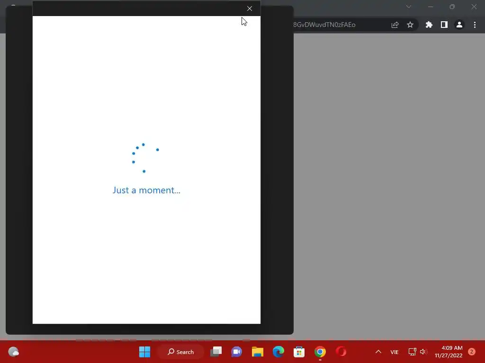Open clock showing 4:09 AM
This screenshot has width=485, height=363.
(449, 352)
